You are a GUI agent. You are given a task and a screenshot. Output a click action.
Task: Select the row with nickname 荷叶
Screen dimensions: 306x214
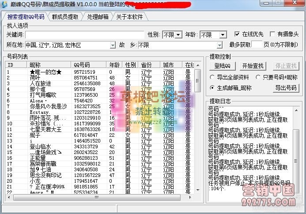point(100,78)
